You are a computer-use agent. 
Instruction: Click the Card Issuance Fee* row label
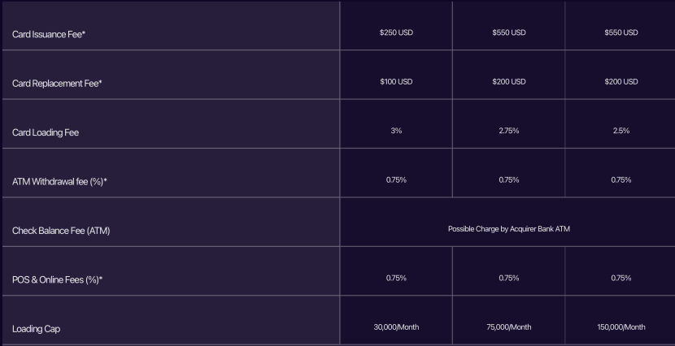49,34
